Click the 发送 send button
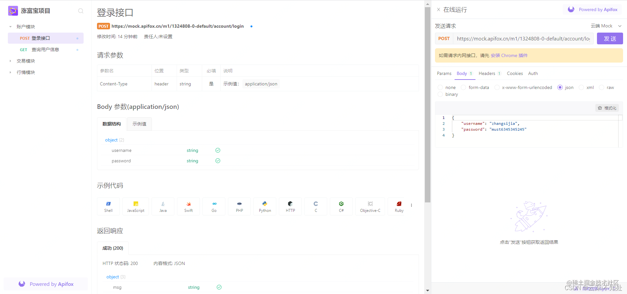Viewport: 627px width, 294px height. 610,38
